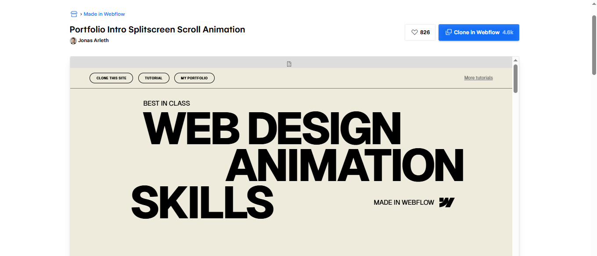Click the browser page scrollbar thumb
This screenshot has width=597, height=256.
point(594,45)
